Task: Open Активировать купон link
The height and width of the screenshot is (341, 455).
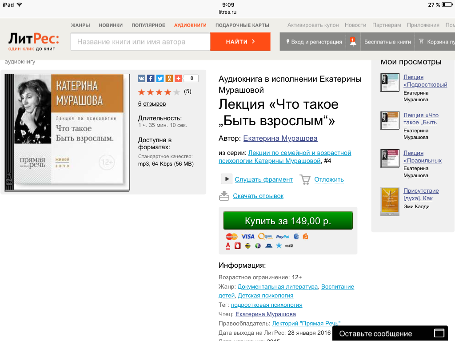Action: 313,25
